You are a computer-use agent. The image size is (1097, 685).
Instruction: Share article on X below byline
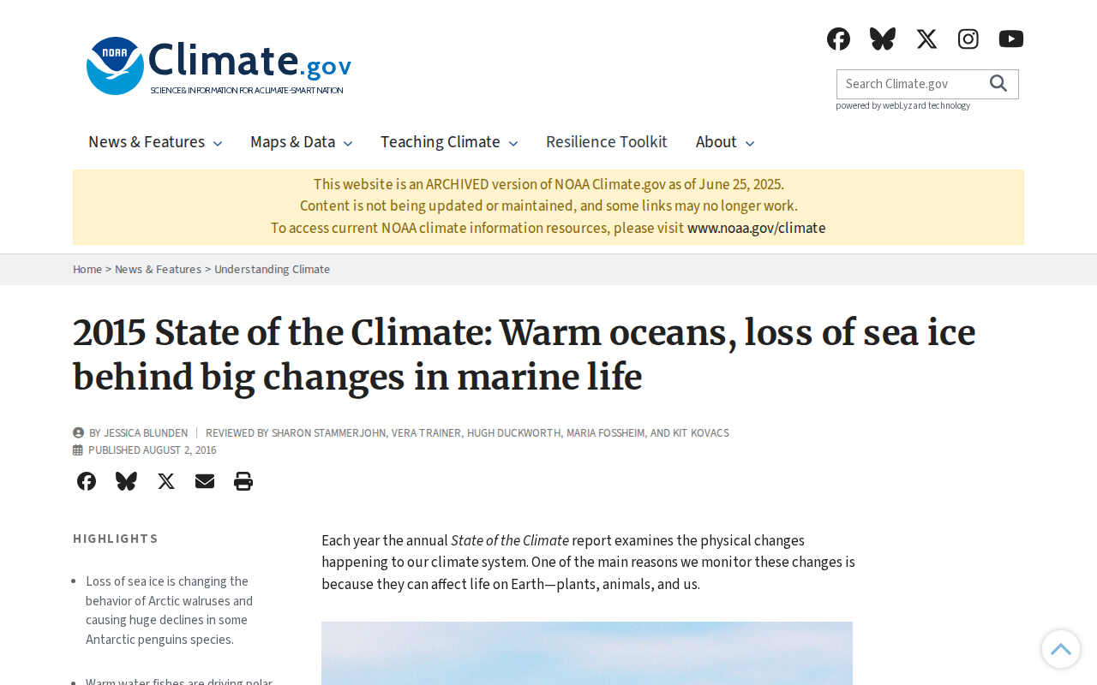pyautogui.click(x=166, y=481)
